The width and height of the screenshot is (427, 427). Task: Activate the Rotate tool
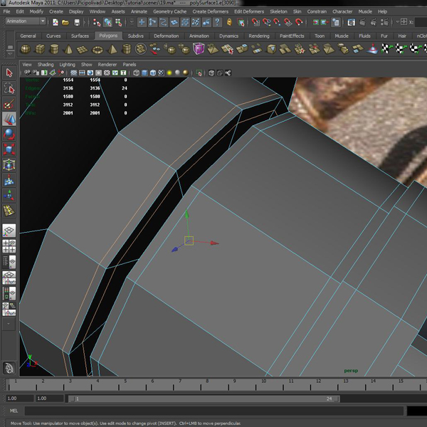pyautogui.click(x=9, y=134)
